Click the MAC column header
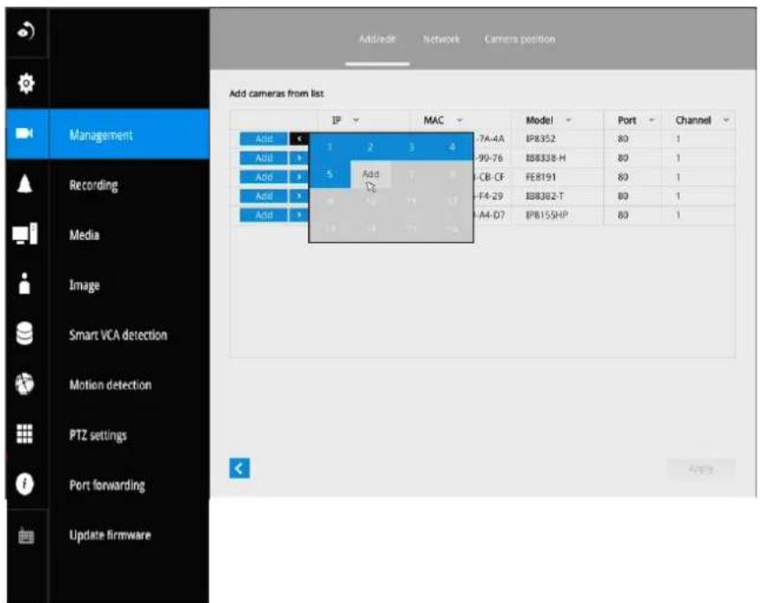 [434, 120]
